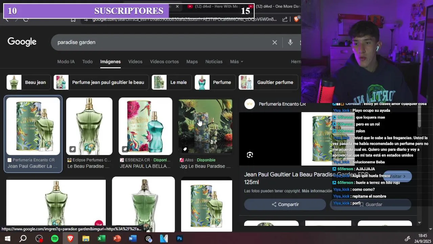Open the browser share icon in the address bar
This screenshot has width=433, height=244.
pos(285,19)
